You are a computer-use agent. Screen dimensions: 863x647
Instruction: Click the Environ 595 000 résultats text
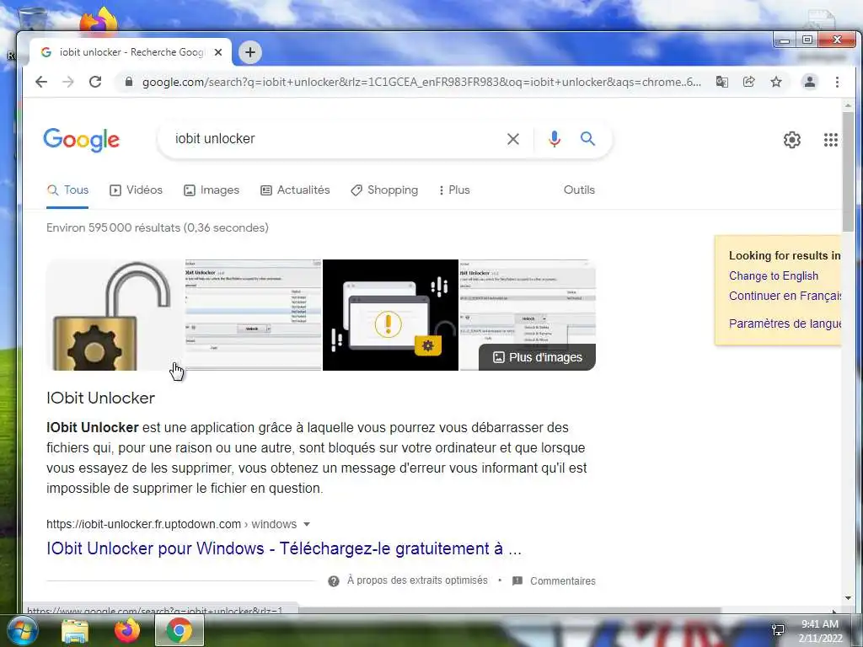coord(158,227)
